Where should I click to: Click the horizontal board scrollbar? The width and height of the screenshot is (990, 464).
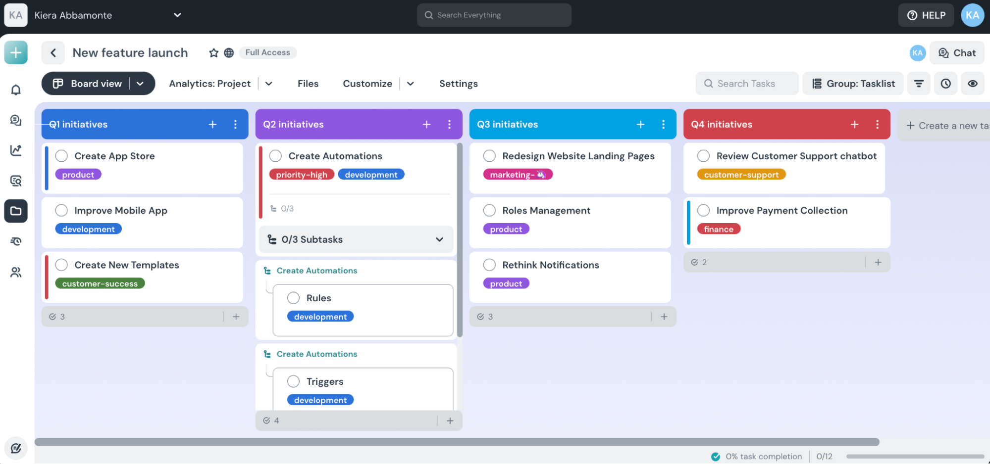tap(457, 442)
